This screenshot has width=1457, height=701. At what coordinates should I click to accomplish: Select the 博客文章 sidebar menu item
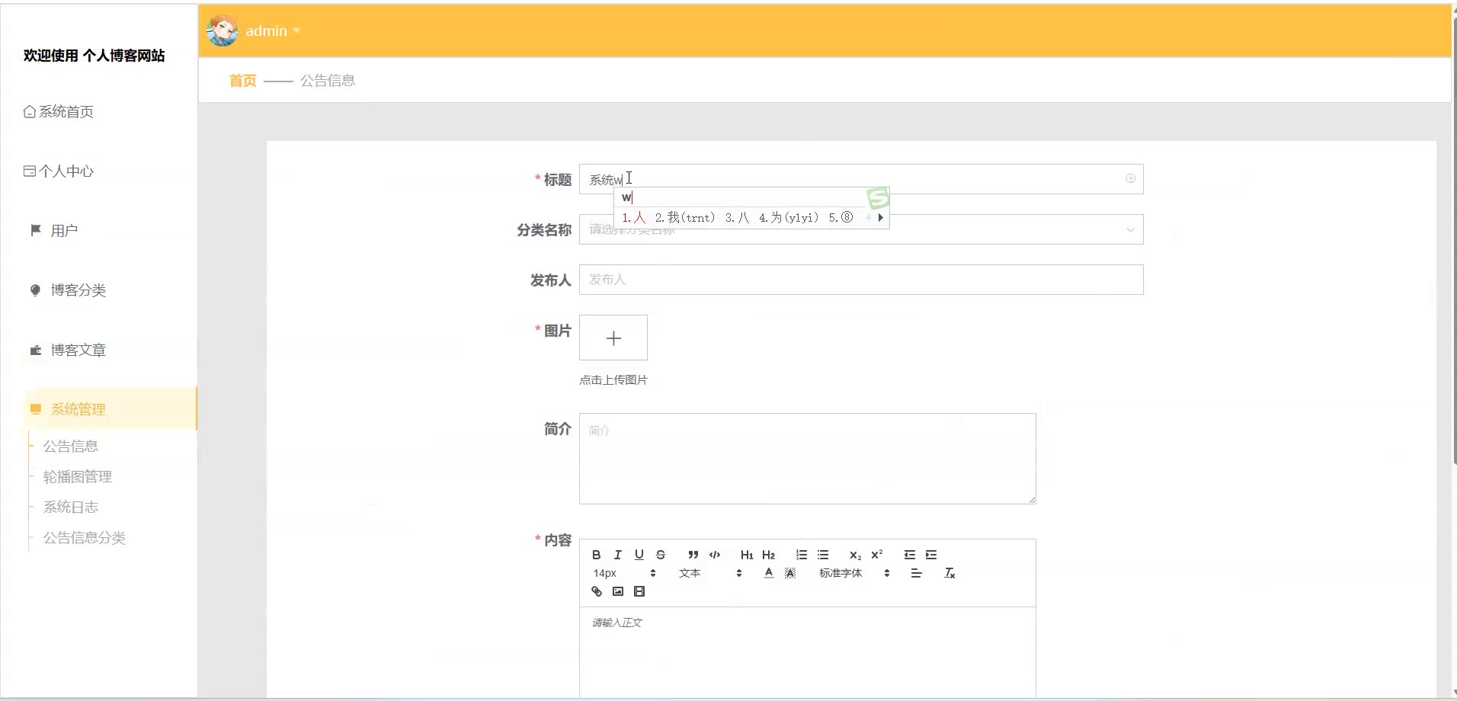tap(78, 350)
